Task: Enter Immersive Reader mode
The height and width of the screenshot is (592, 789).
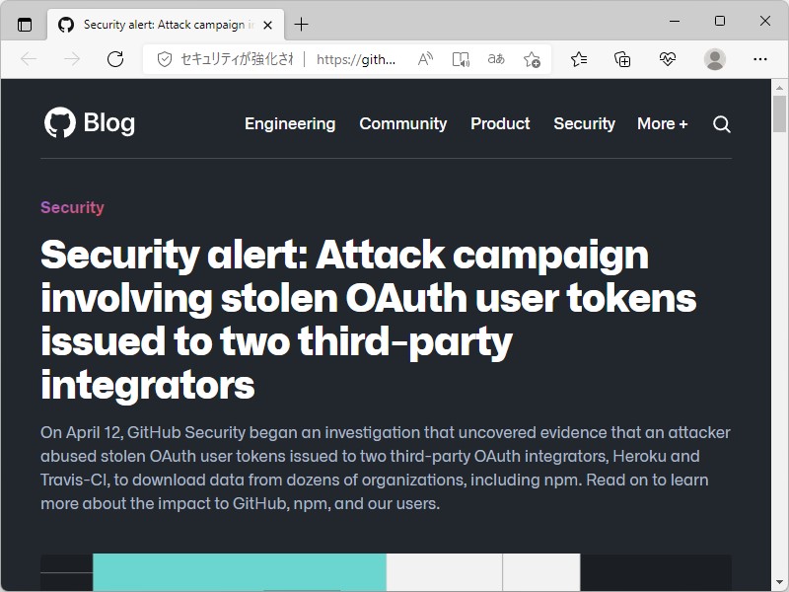Action: 460,59
